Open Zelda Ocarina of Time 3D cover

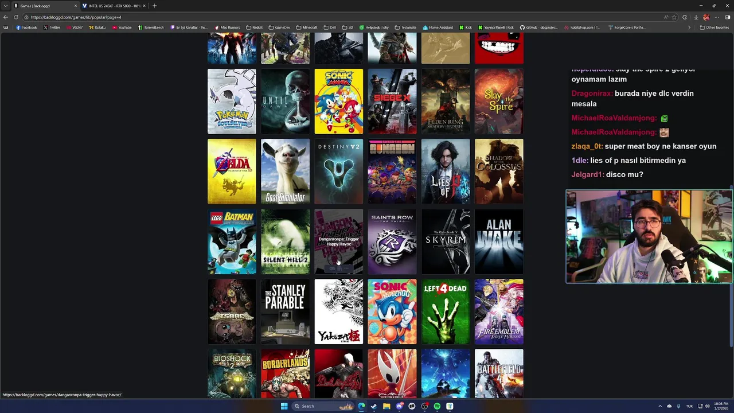(x=232, y=172)
